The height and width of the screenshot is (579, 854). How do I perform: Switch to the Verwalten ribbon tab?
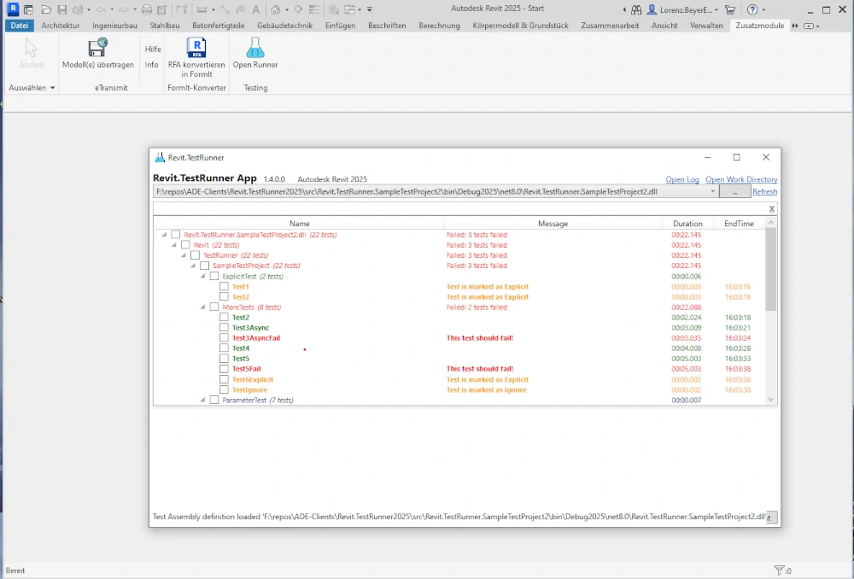(x=706, y=25)
